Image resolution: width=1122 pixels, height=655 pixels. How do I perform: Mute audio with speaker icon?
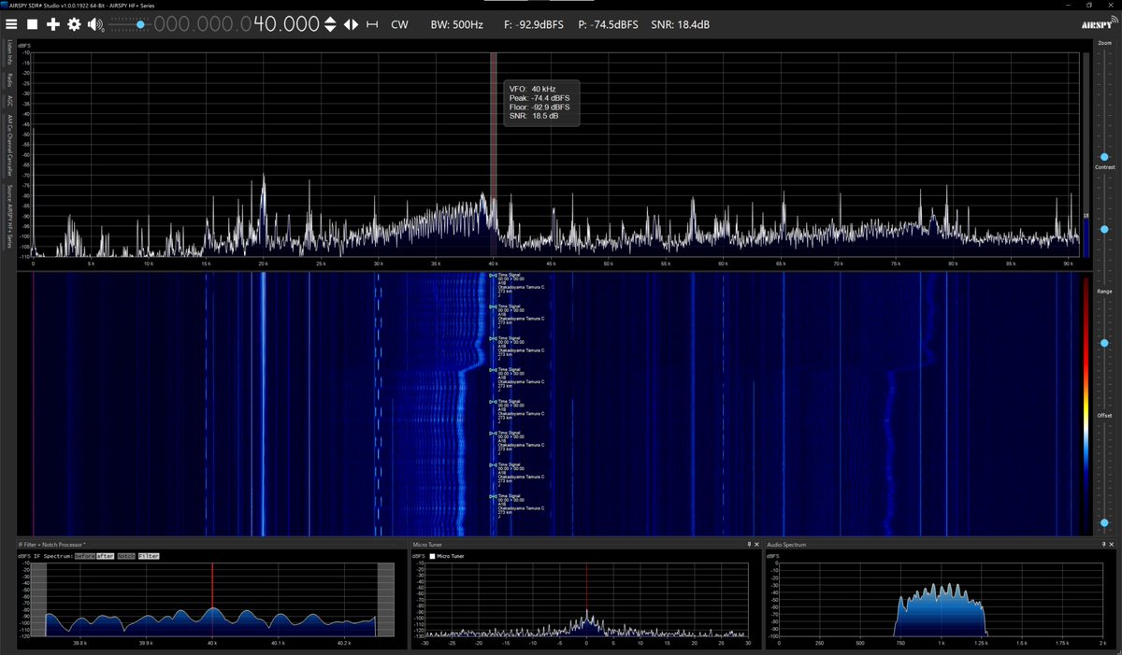tap(95, 24)
